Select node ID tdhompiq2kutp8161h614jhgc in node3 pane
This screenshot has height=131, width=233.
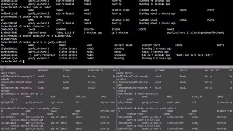point(133,82)
